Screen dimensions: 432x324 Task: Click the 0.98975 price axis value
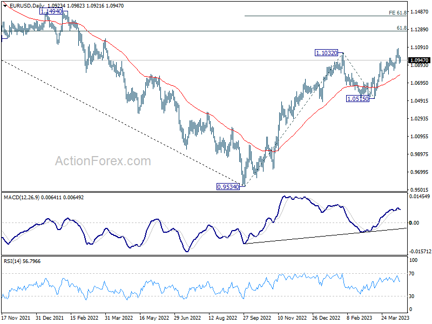click(420, 154)
